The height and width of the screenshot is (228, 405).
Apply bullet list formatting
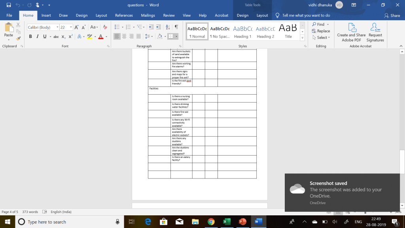[x=117, y=27]
